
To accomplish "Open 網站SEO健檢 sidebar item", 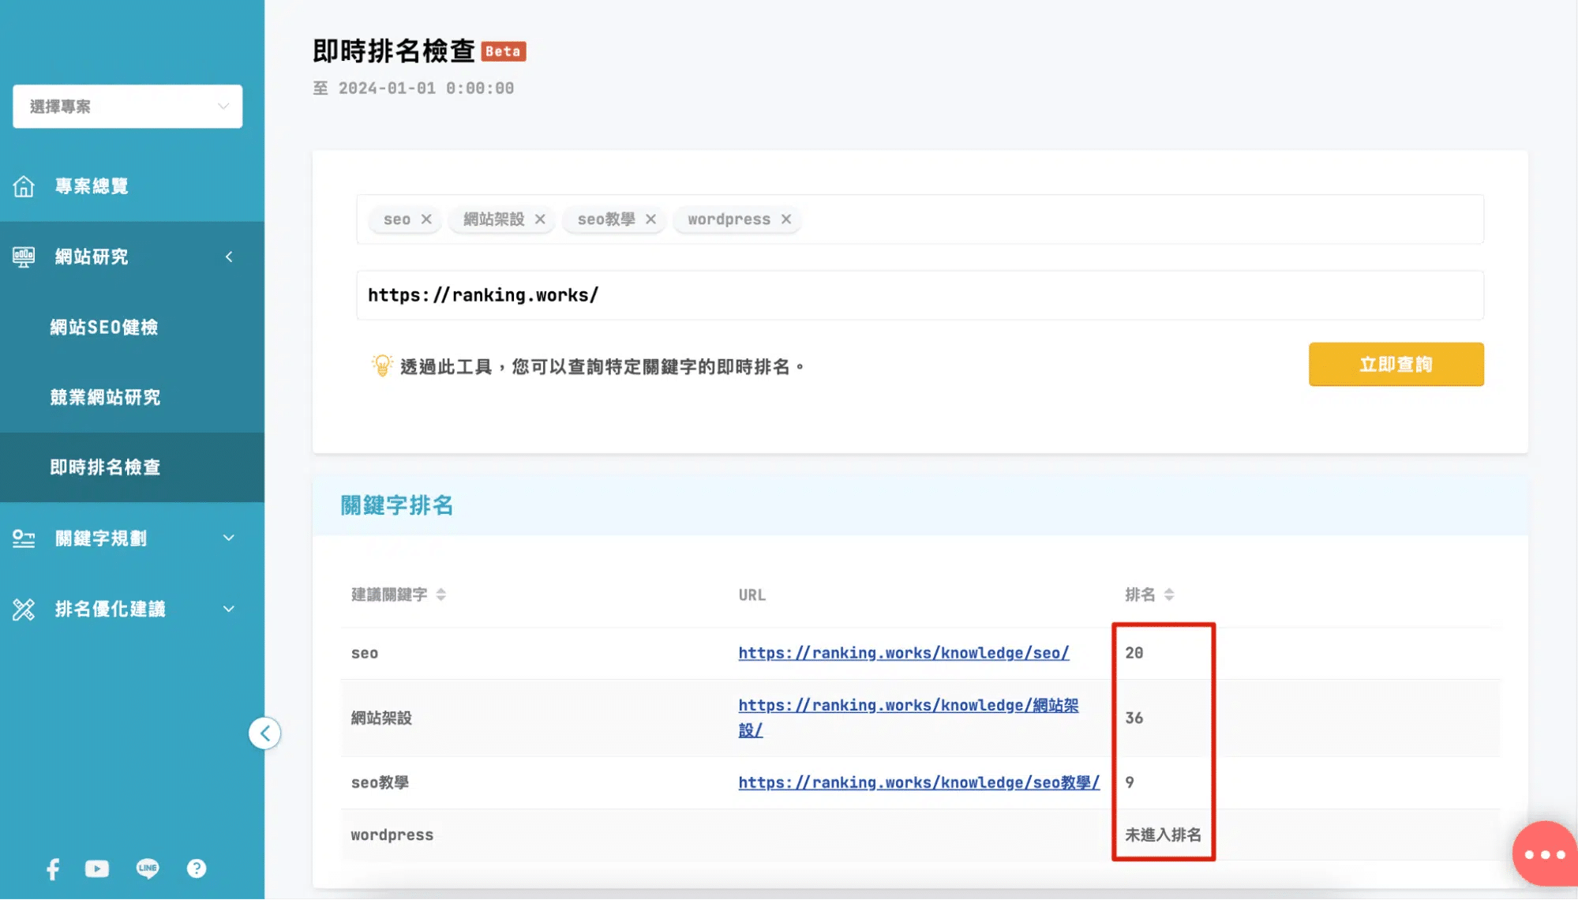I will [x=104, y=327].
